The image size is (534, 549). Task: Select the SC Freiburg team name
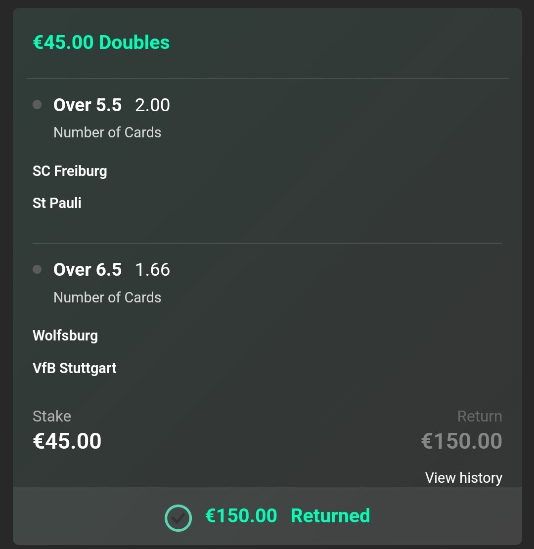(70, 171)
